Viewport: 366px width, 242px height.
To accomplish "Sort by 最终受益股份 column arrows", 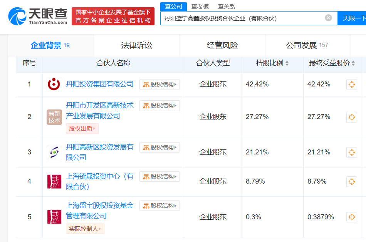I will coord(353,63).
